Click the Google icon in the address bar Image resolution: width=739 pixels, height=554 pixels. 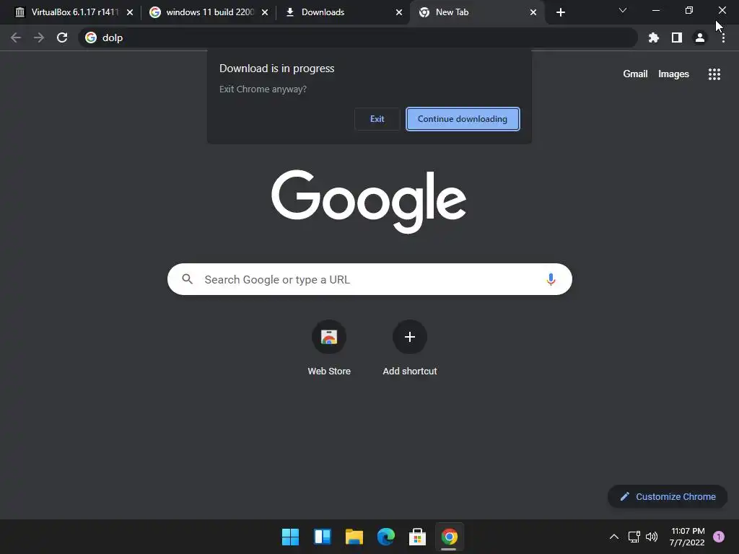coord(91,38)
